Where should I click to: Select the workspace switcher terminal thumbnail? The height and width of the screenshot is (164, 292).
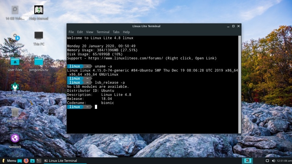tap(248, 161)
